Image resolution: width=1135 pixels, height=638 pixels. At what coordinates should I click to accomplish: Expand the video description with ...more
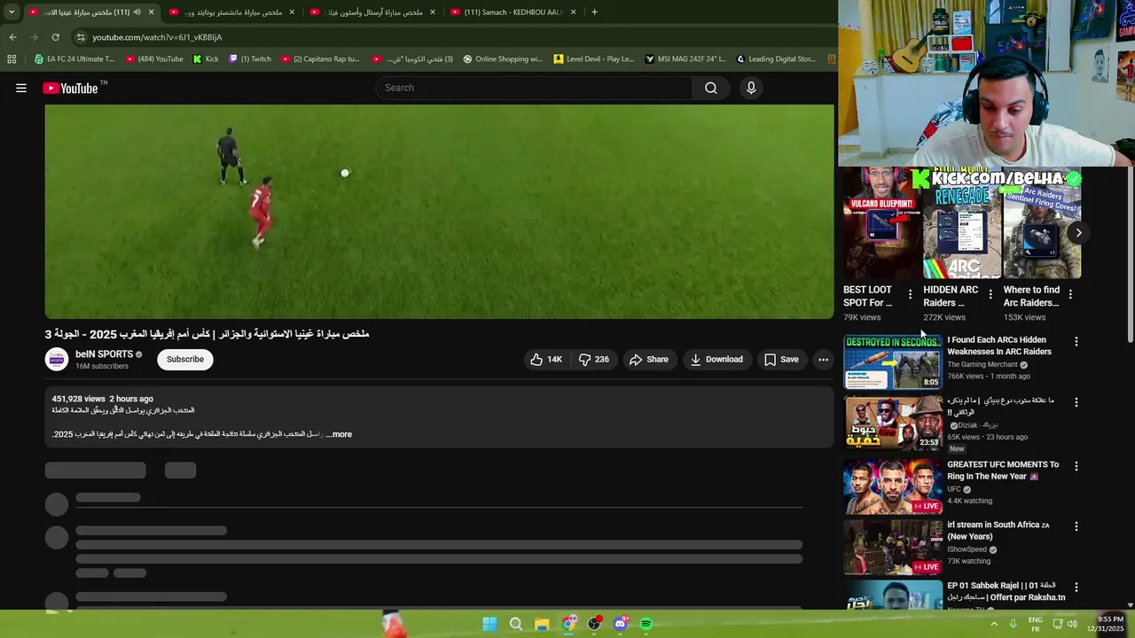pyautogui.click(x=339, y=434)
